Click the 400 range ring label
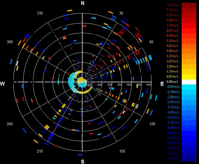Viewport: 199px width, 164px height. (x=100, y=84)
